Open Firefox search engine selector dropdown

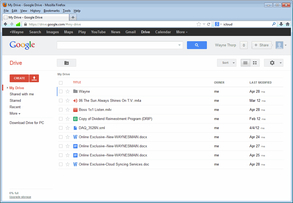click(x=221, y=24)
